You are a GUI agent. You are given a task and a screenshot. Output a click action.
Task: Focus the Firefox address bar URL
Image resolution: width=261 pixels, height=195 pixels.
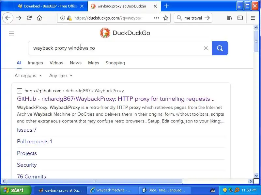108,18
